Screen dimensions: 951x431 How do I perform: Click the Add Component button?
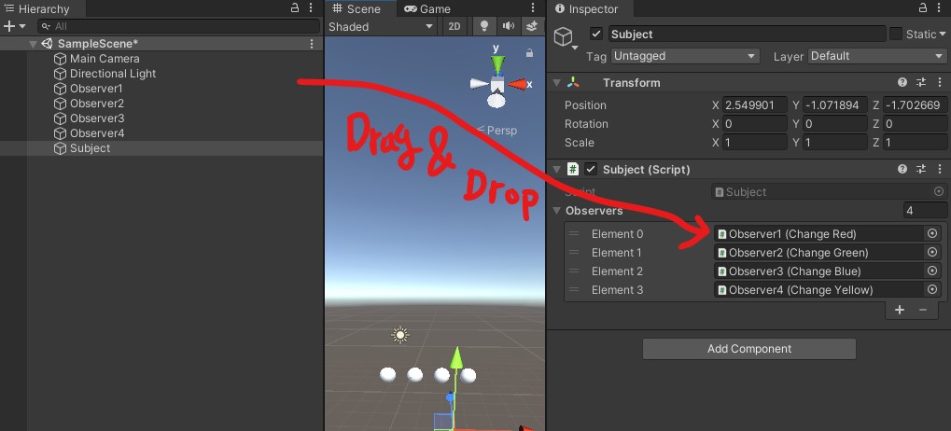coord(749,349)
